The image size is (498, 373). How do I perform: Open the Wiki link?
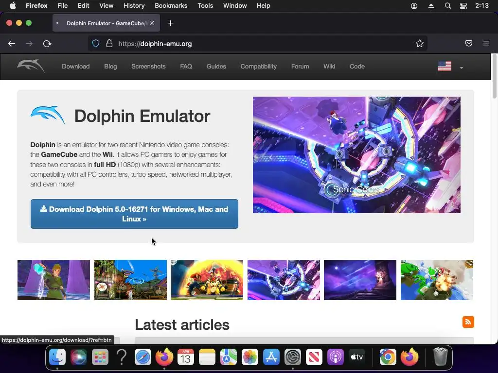pos(329,66)
